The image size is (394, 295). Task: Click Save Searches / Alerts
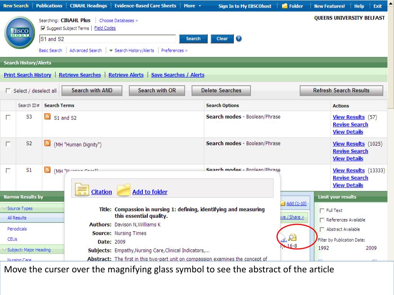[178, 75]
